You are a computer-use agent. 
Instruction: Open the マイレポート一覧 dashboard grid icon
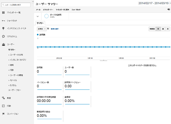click(x=3, y=13)
